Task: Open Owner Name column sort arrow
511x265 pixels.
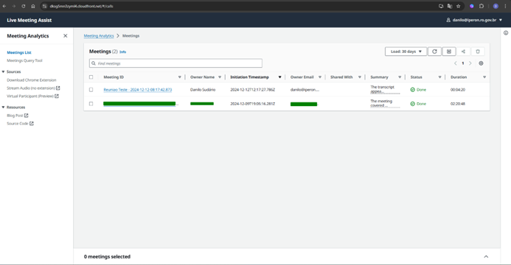Action: (x=220, y=77)
